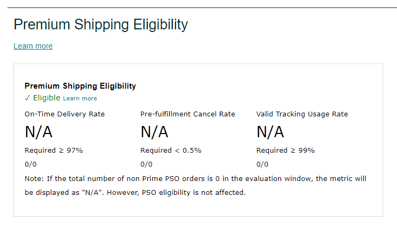Click the On-Time Delivery Rate label

point(65,114)
